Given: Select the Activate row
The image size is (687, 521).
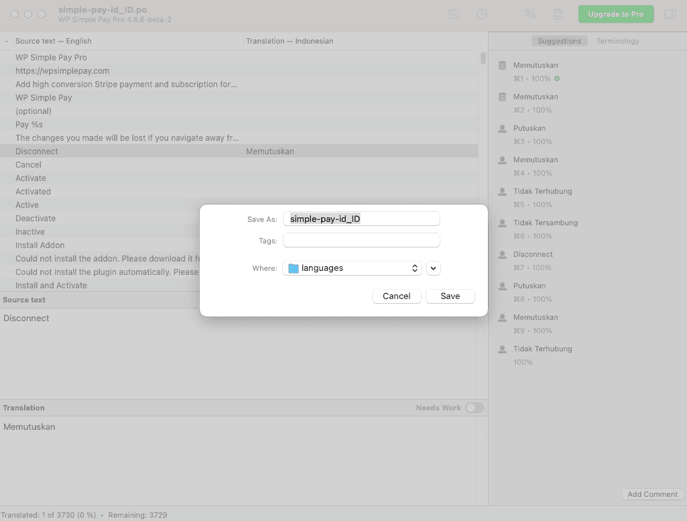Looking at the screenshot, I should tap(239, 178).
